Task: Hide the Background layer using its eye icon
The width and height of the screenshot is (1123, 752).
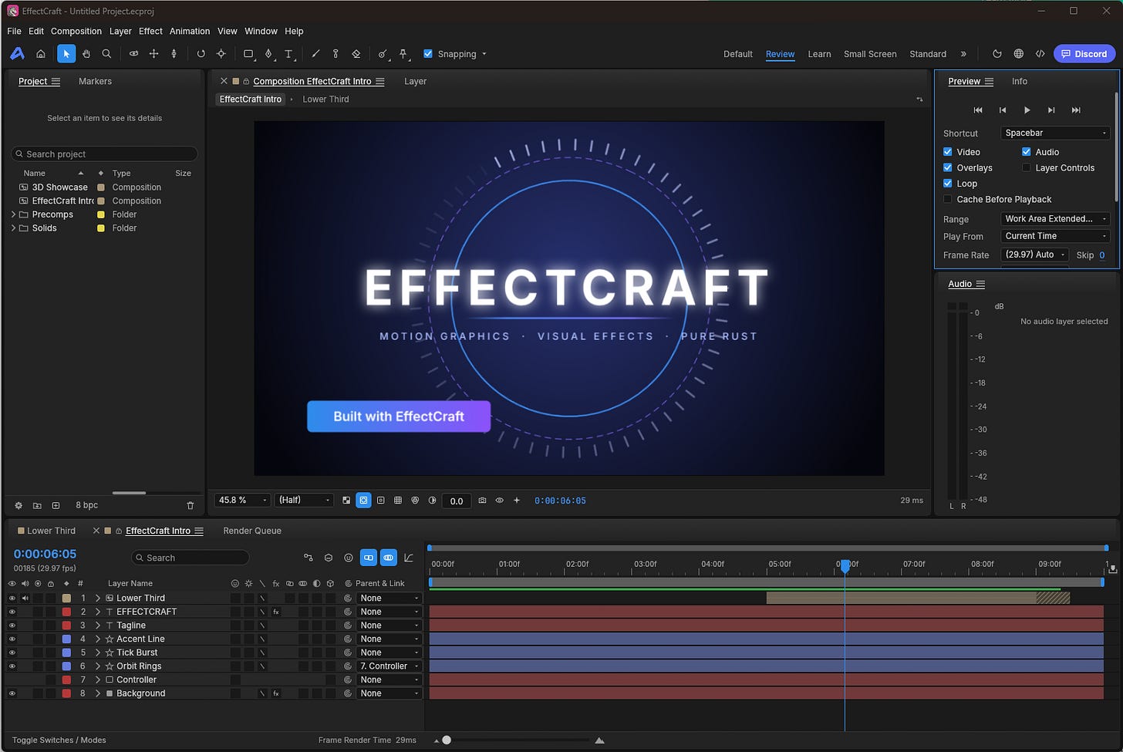Action: click(x=12, y=693)
